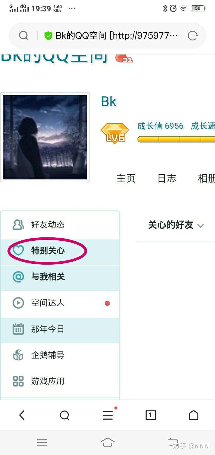
Task: Tap the browser reload icon
Action: pos(193,36)
